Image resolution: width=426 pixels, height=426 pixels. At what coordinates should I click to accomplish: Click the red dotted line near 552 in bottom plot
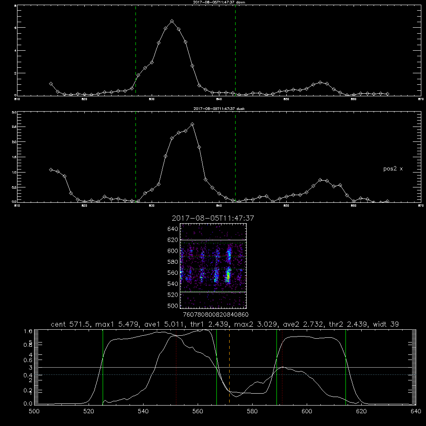pos(176,367)
